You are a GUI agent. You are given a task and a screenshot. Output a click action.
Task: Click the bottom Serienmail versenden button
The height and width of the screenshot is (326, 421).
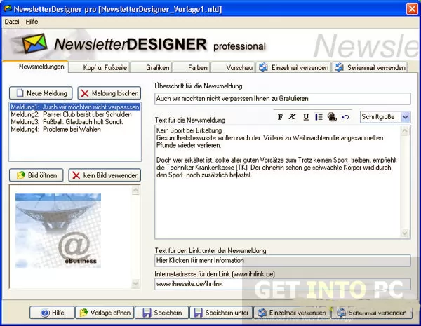[372, 313]
